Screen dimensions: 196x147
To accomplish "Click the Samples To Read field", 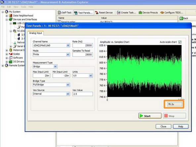I will point(83,55).
